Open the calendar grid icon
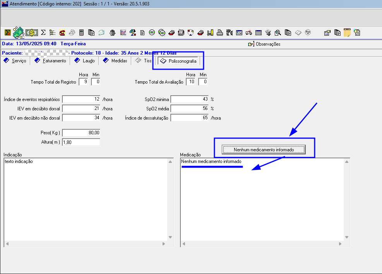The height and width of the screenshot is (274, 382). point(259,33)
